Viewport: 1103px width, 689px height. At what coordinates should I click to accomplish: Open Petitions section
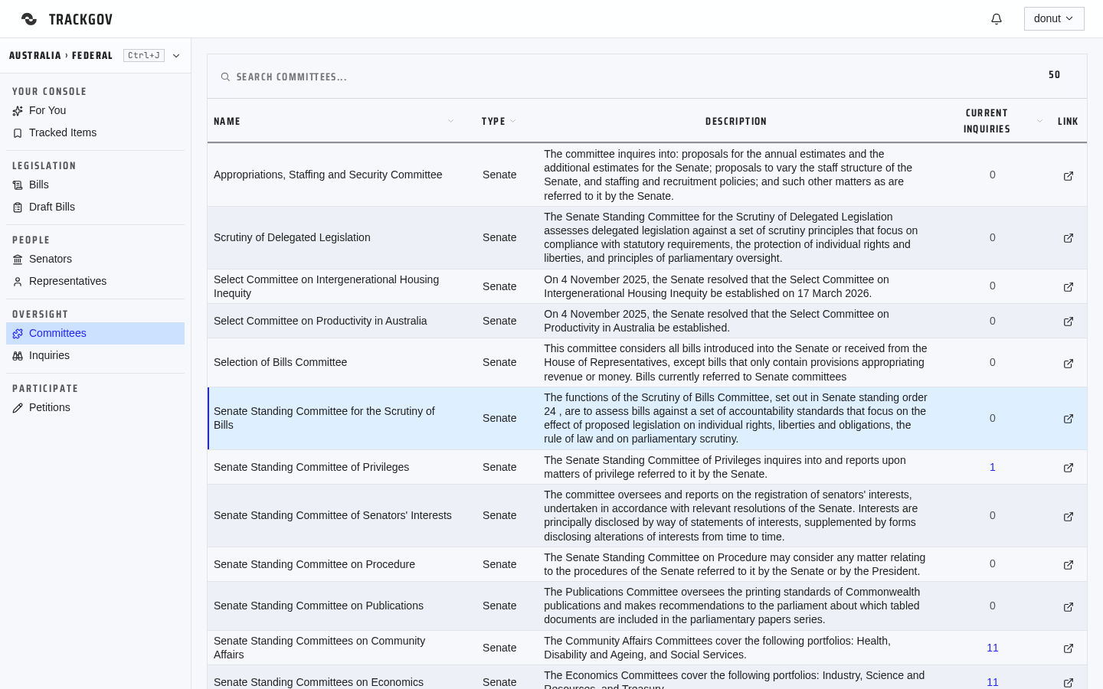click(95, 408)
